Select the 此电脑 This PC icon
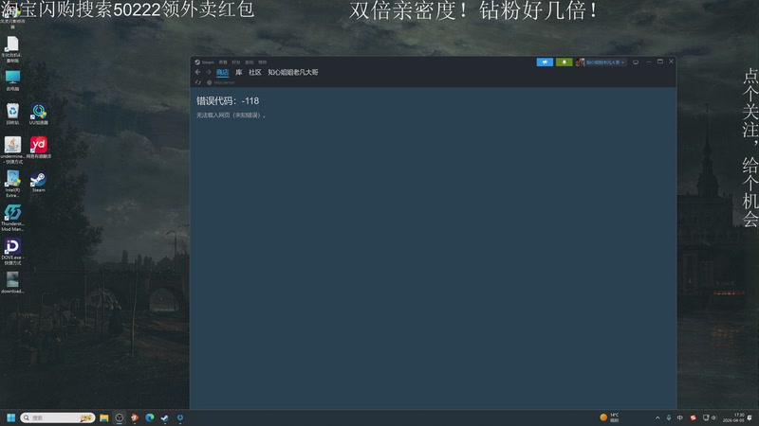The width and height of the screenshot is (759, 426). [12, 80]
